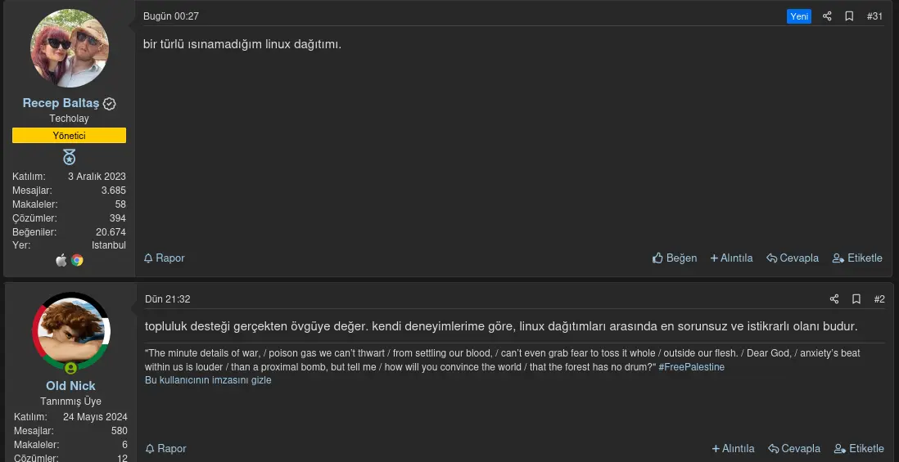Share post #31
899x462 pixels.
(827, 16)
